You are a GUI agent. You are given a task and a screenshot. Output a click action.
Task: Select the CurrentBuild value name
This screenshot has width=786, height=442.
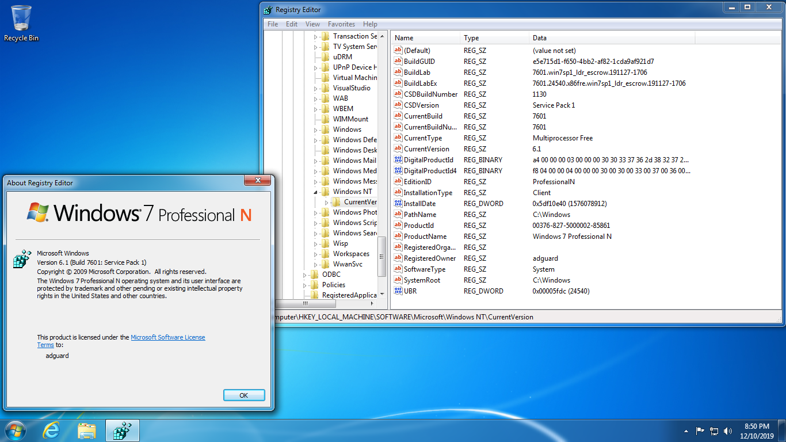click(423, 116)
